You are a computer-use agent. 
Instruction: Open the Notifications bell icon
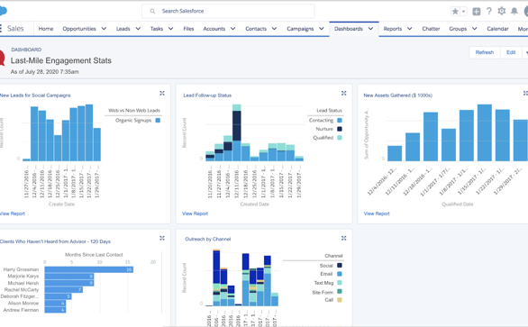514,12
